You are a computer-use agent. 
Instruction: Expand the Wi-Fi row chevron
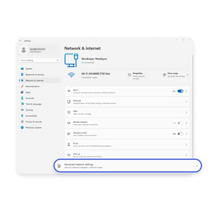pyautogui.click(x=187, y=91)
